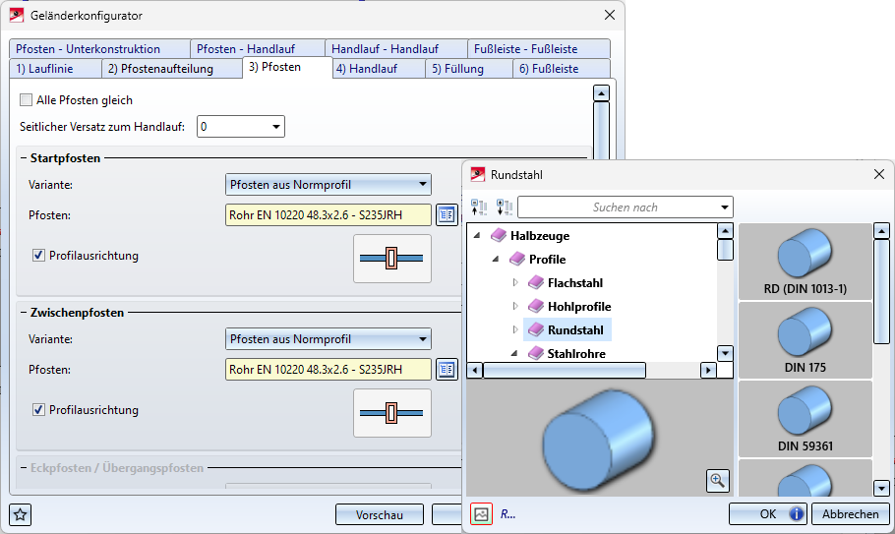This screenshot has width=895, height=534.
Task: Click Startpfosten Pfosten Rohr EN 10220 field
Action: click(x=328, y=215)
